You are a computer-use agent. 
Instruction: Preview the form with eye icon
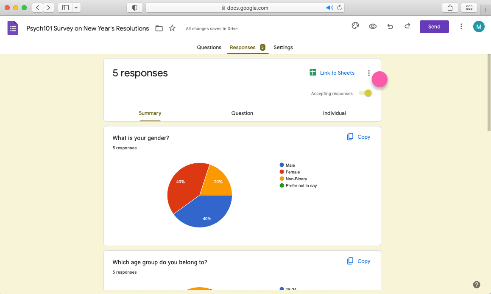pyautogui.click(x=373, y=26)
